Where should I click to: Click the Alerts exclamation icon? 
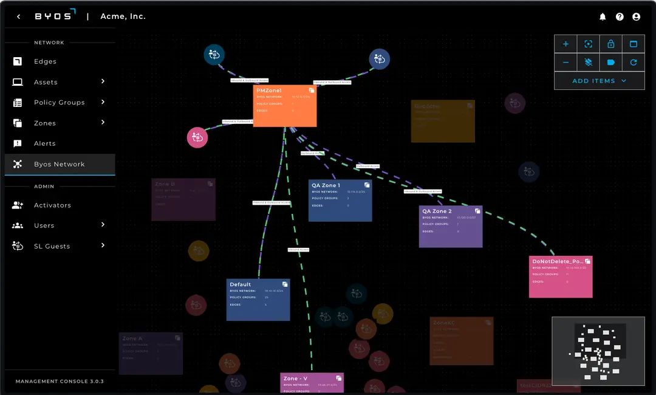(18, 143)
